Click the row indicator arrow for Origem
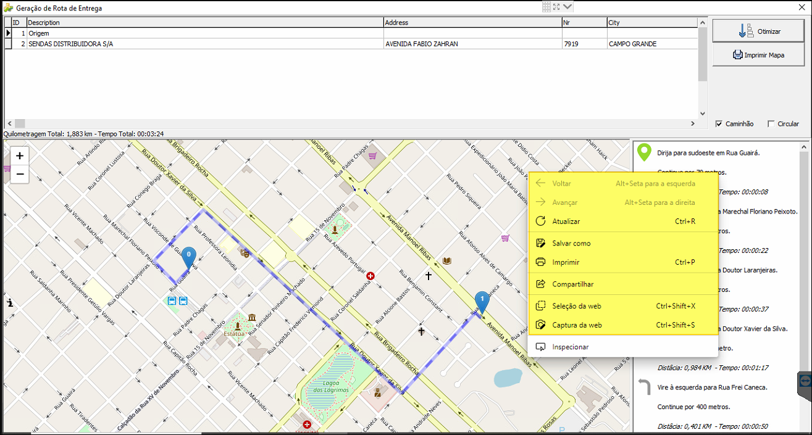The width and height of the screenshot is (812, 435). click(x=8, y=33)
